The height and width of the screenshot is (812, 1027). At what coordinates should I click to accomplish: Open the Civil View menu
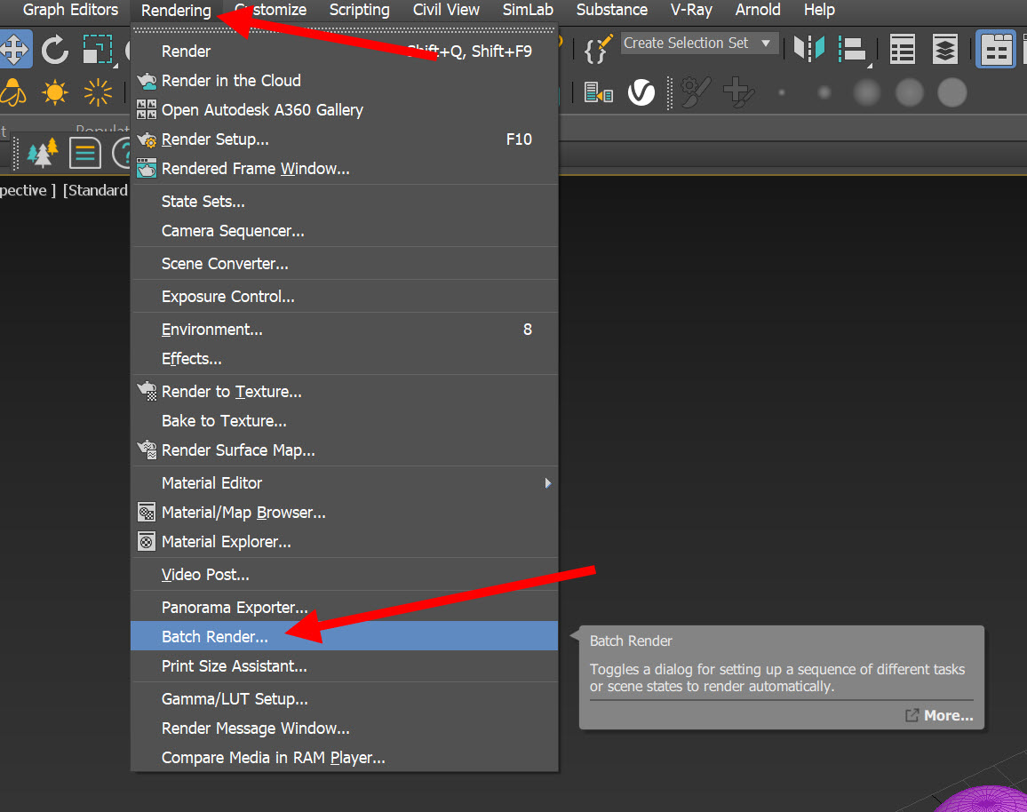(446, 10)
